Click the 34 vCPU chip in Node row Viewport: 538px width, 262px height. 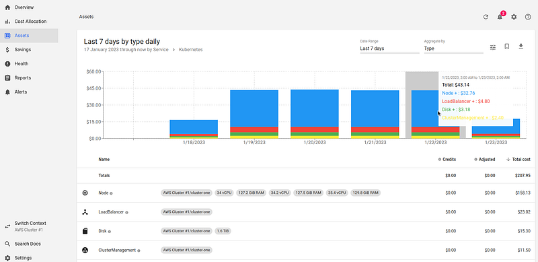coord(224,193)
